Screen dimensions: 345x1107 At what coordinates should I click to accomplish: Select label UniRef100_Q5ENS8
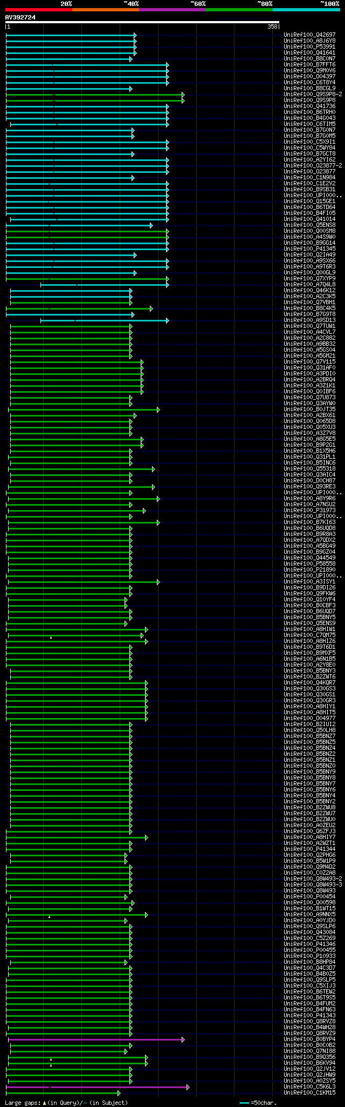coord(309,225)
